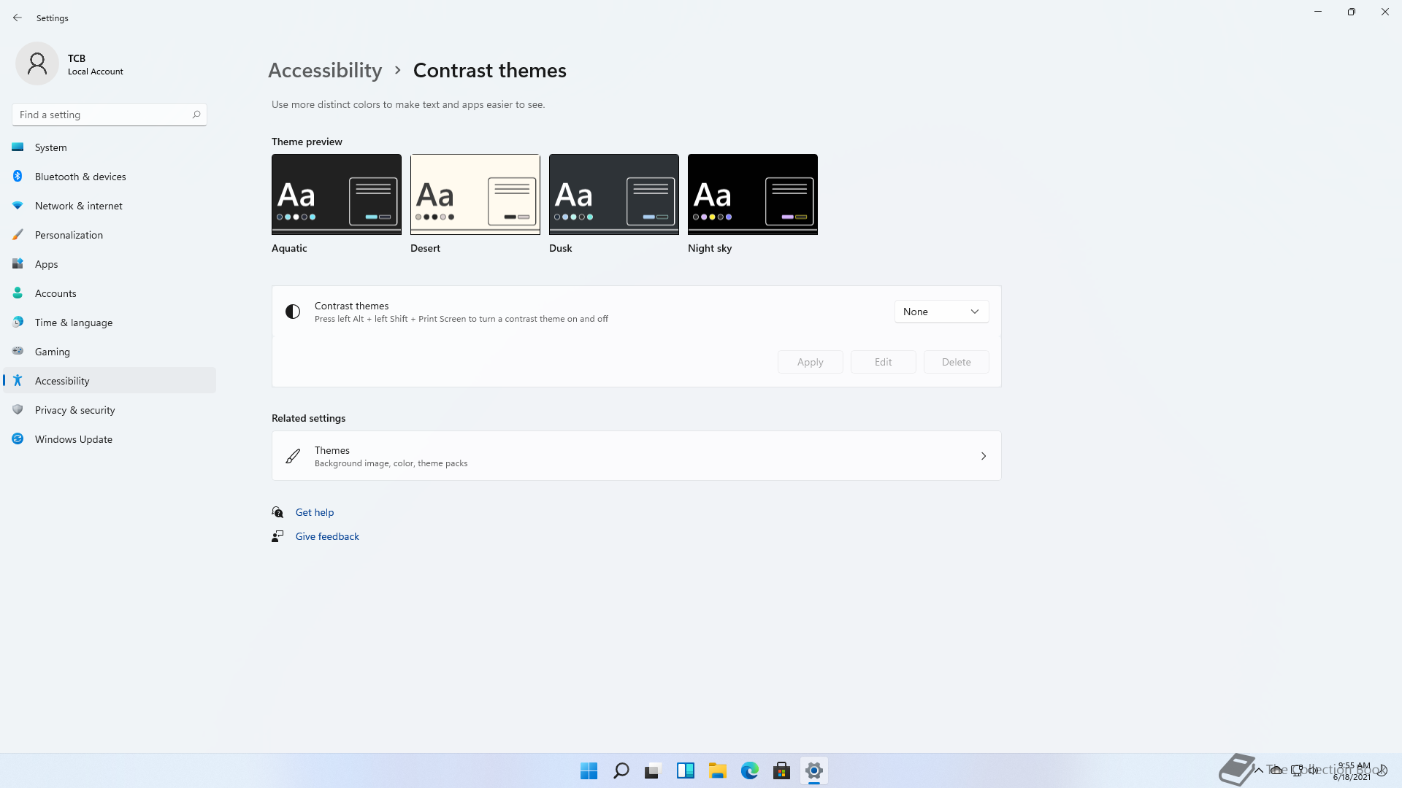Click the user avatar picture
This screenshot has width=1402, height=788.
[x=37, y=63]
